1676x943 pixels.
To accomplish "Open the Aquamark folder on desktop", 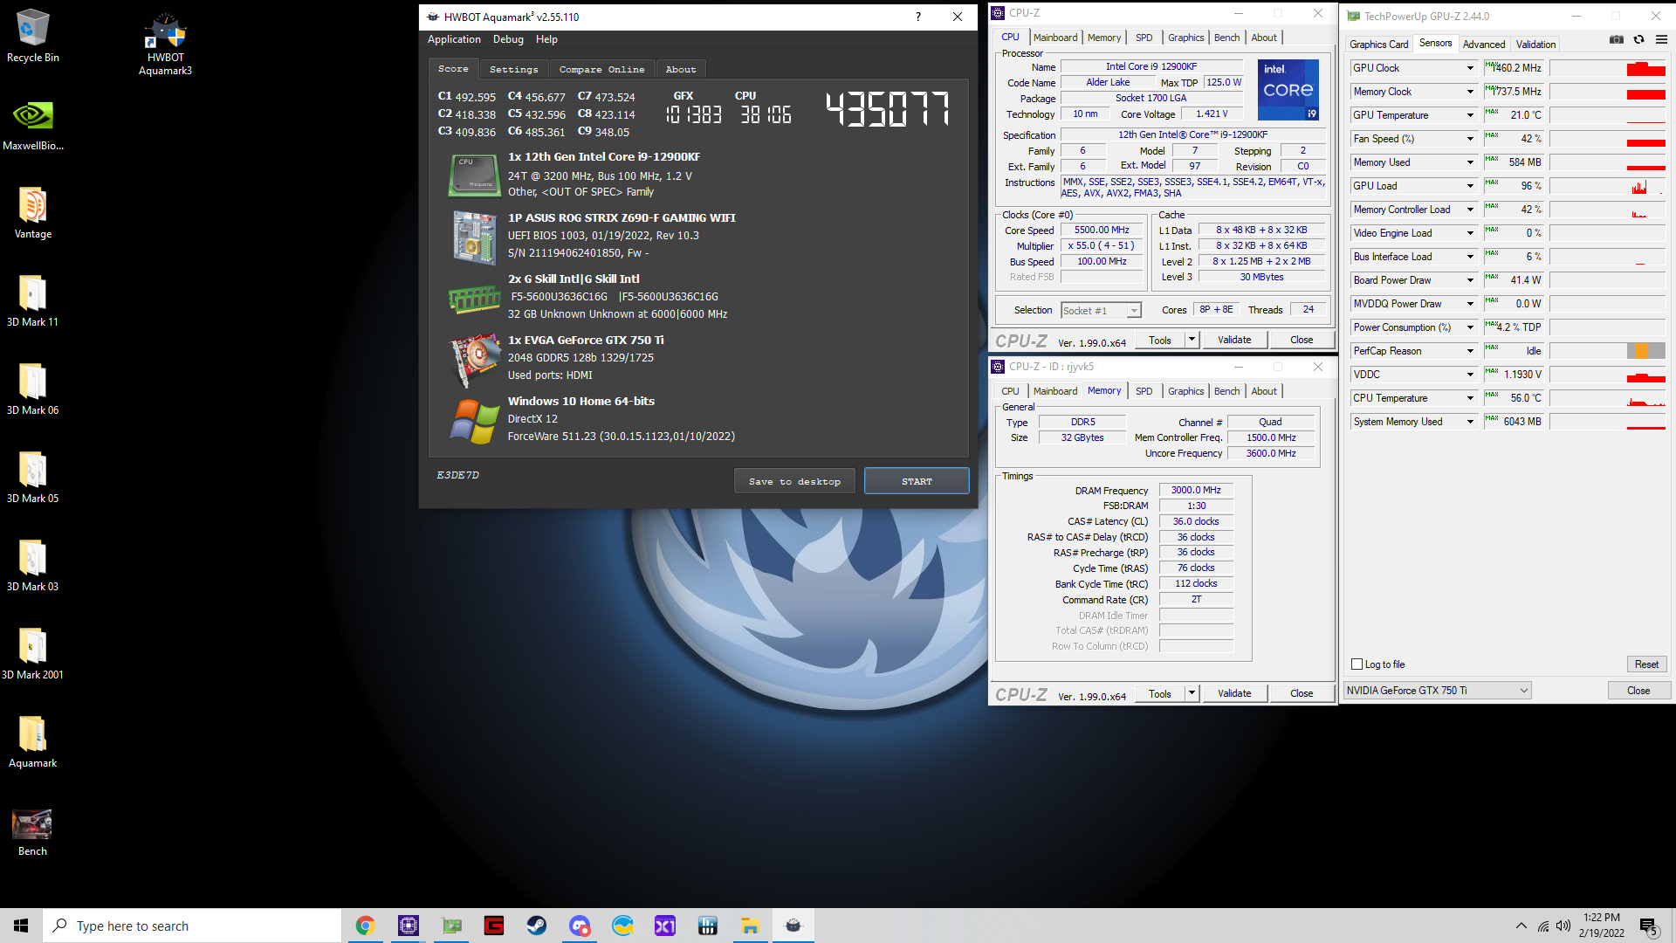I will pos(32,743).
